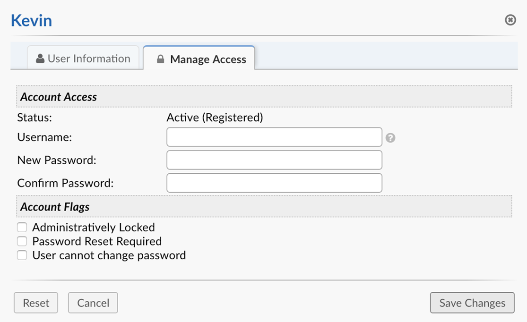Click the Save Changes button
Image resolution: width=527 pixels, height=322 pixels.
[x=472, y=303]
